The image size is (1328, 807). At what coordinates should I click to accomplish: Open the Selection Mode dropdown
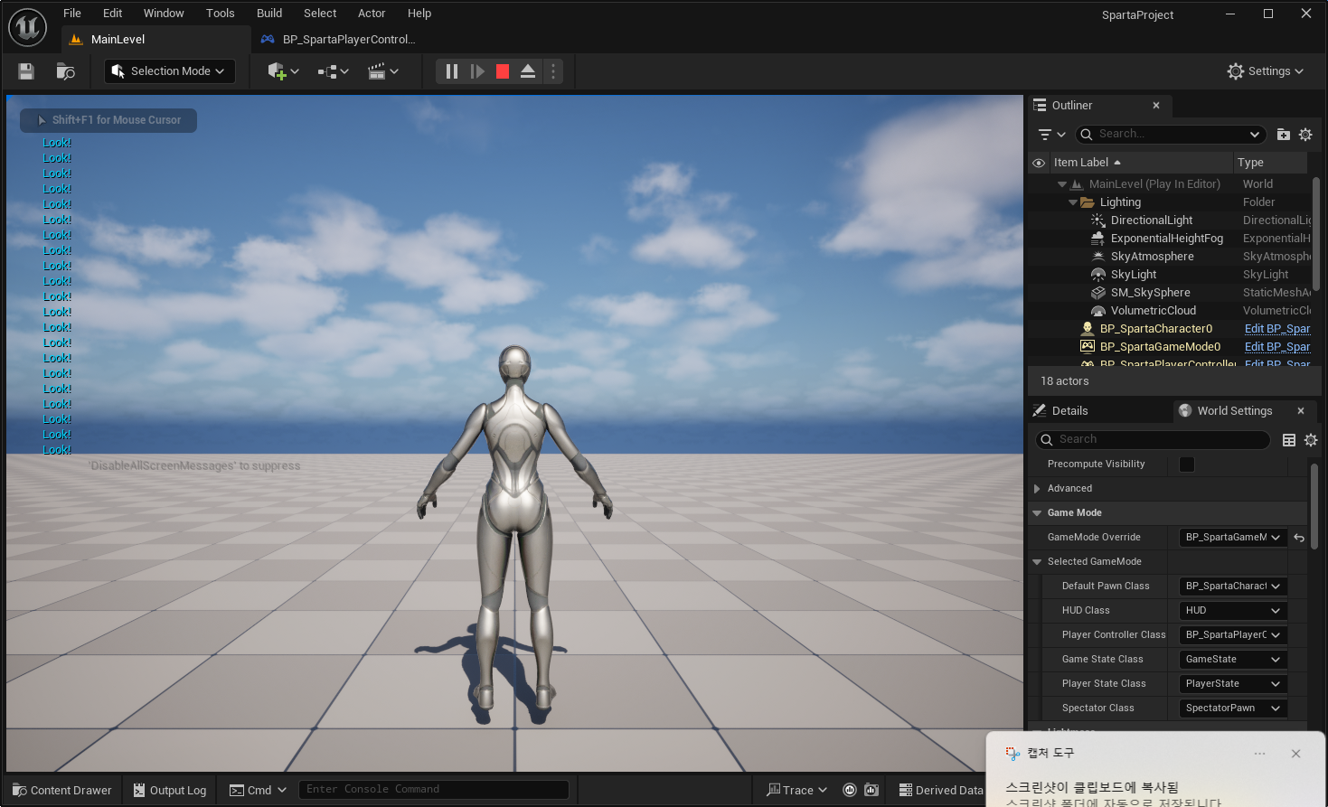(170, 71)
